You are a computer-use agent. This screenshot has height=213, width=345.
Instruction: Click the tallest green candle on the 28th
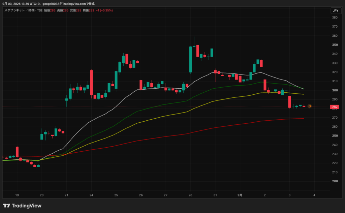[191, 59]
